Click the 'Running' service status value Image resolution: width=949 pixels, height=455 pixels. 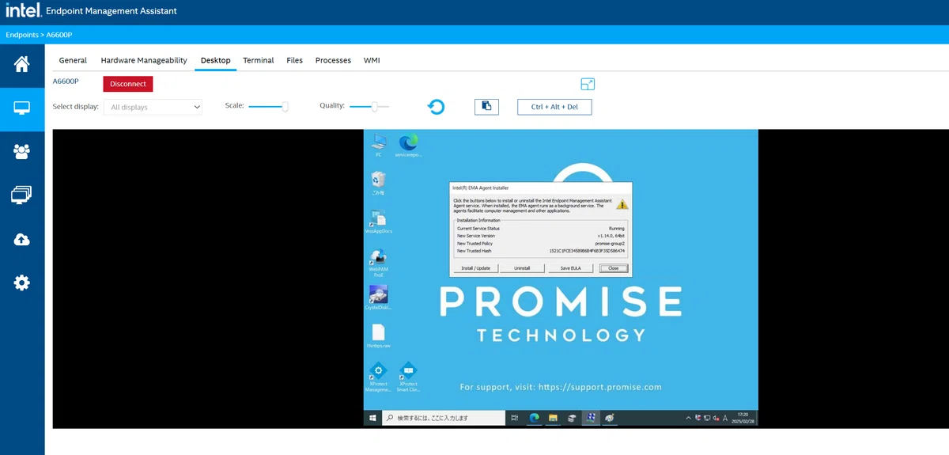(x=617, y=229)
